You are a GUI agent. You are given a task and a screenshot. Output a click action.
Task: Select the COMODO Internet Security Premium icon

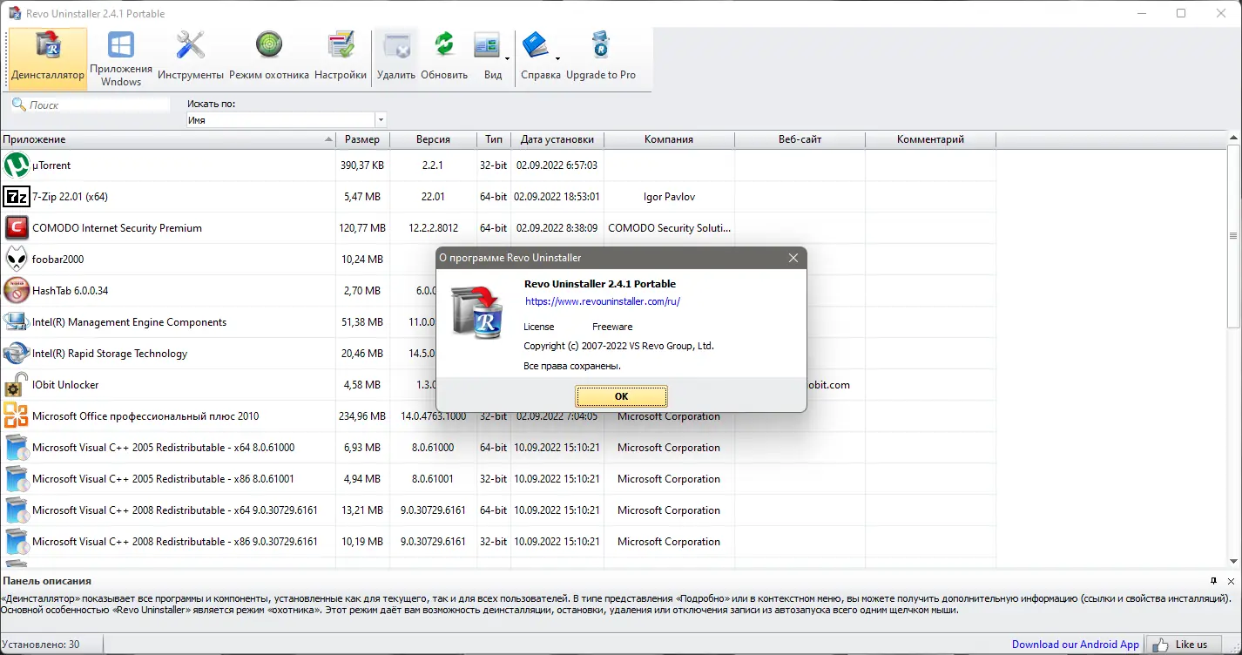click(x=17, y=228)
